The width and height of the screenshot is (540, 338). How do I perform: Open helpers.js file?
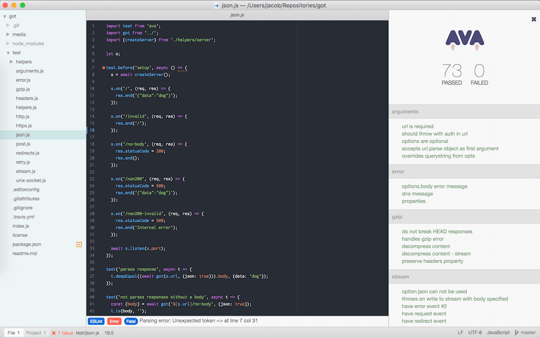[x=26, y=107]
